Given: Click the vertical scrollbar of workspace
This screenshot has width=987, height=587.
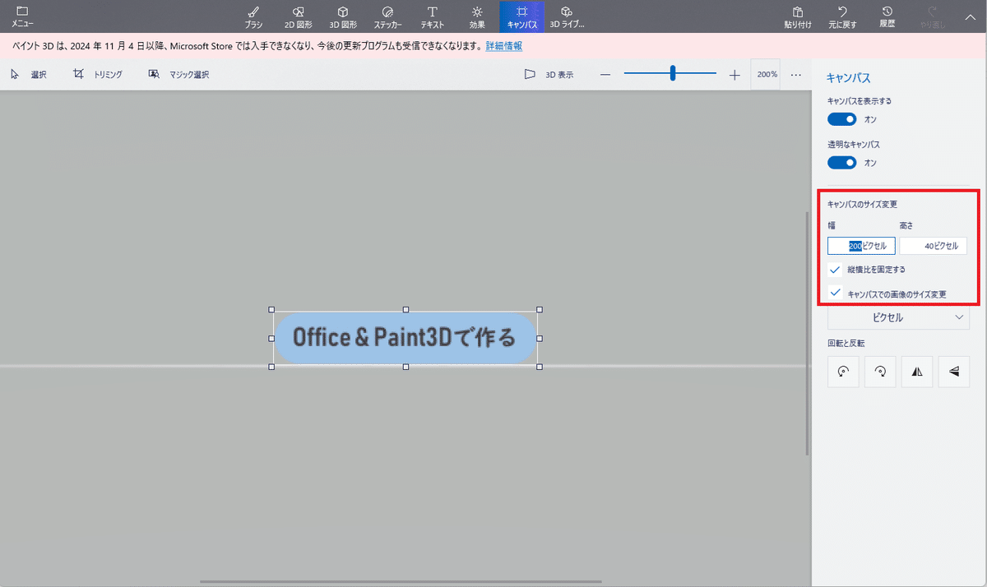Looking at the screenshot, I should (807, 333).
